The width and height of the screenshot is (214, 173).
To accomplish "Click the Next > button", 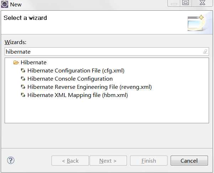I will 108,161.
